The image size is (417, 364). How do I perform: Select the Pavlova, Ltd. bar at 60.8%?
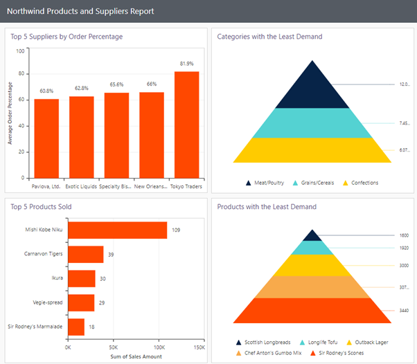(x=46, y=138)
